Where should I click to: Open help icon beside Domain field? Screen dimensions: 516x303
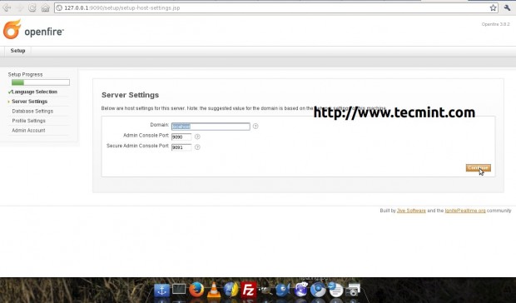(x=256, y=126)
